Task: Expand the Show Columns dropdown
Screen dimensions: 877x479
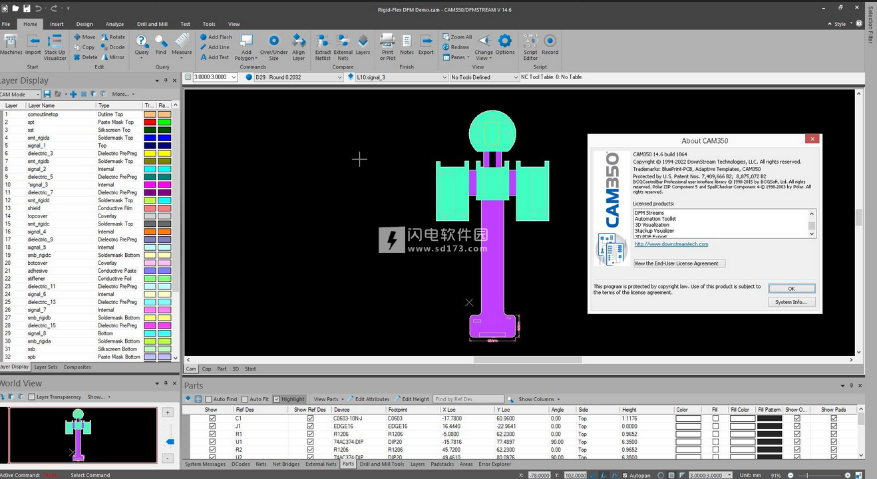Action: click(539, 399)
